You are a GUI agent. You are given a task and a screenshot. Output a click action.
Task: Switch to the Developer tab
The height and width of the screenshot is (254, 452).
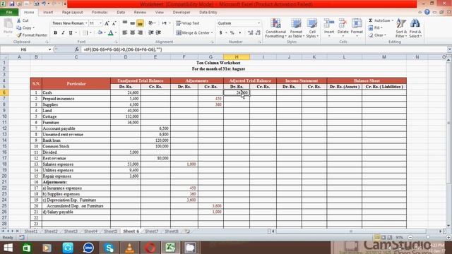coord(182,13)
